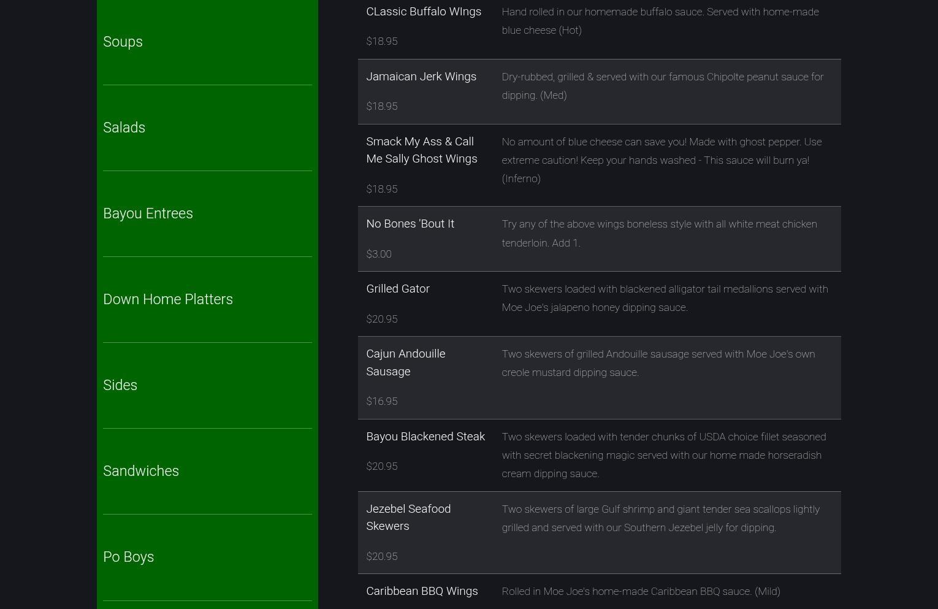This screenshot has width=938, height=609.
Task: Click the boneless style tenderloin description
Action: [660, 233]
